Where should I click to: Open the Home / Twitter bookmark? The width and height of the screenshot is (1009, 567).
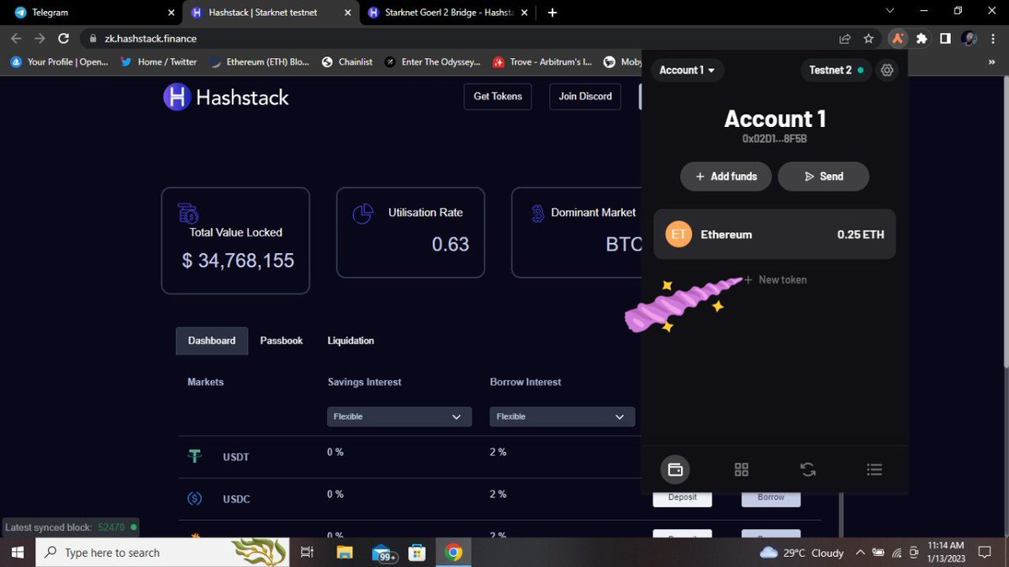pyautogui.click(x=158, y=61)
